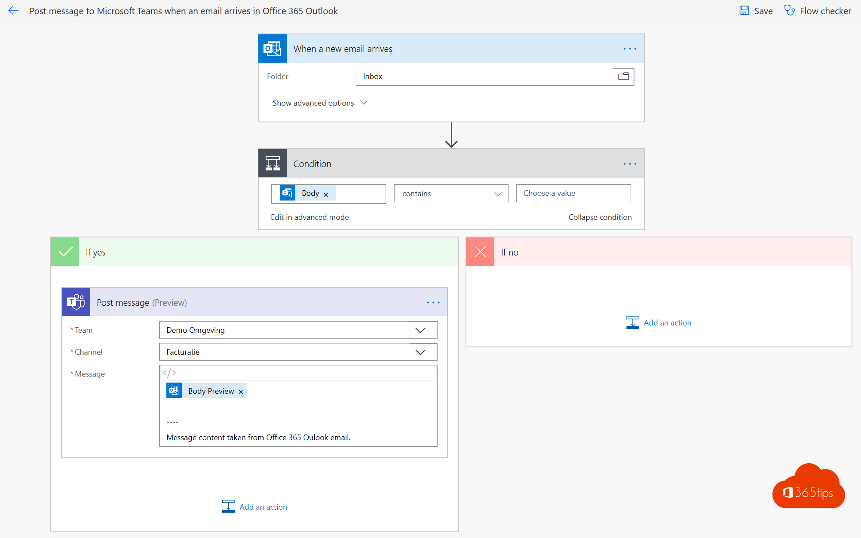Click inside the Message text area
Viewport: 861px width, 538px height.
pos(298,413)
